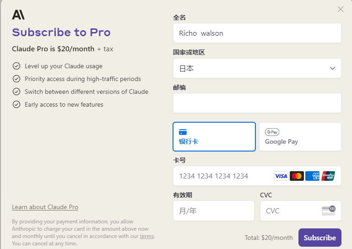This screenshot has width=352, height=249.
Task: Click the 有效期 expiry date field
Action: [213, 211]
